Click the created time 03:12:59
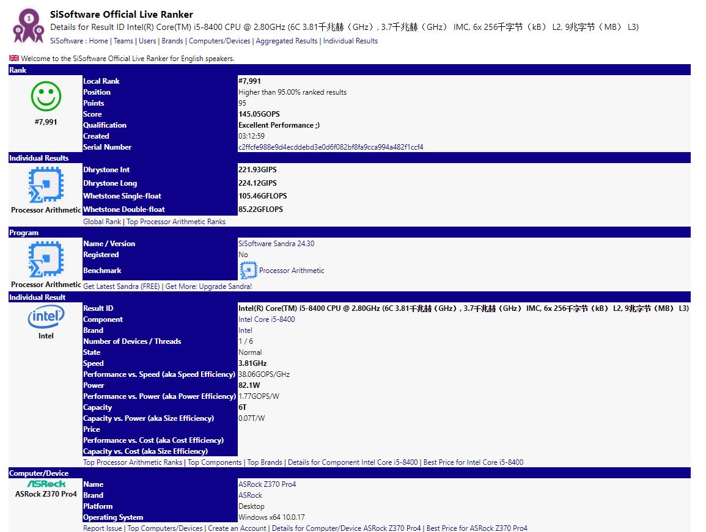Viewport: 706px width, 532px height. [251, 136]
